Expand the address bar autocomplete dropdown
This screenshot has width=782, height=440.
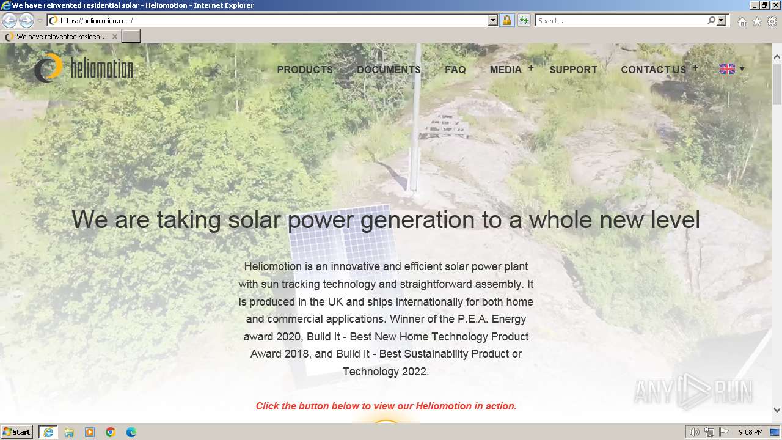493,20
